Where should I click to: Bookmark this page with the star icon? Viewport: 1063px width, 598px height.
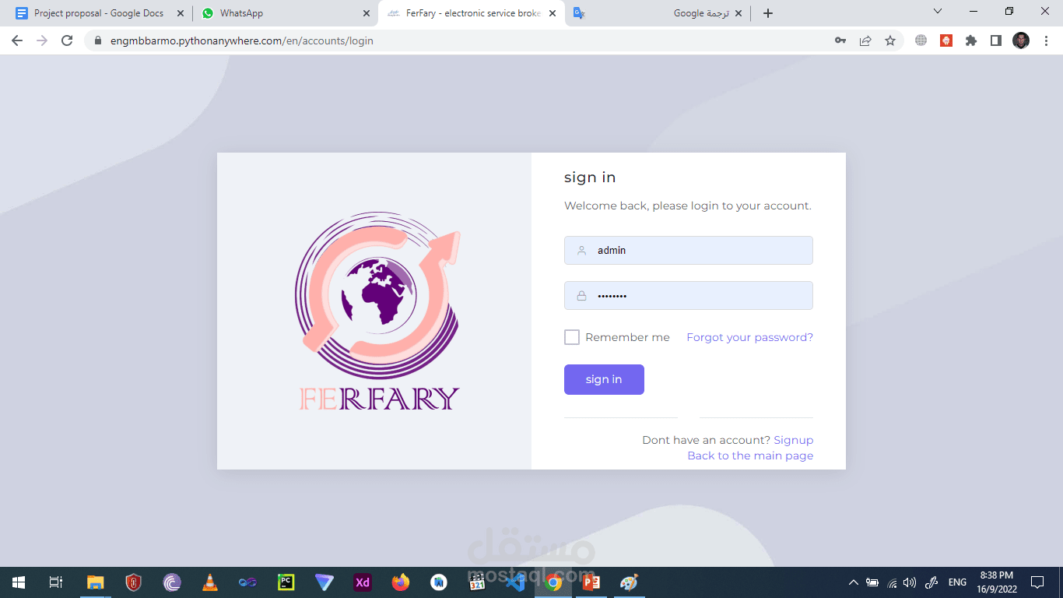(x=890, y=40)
